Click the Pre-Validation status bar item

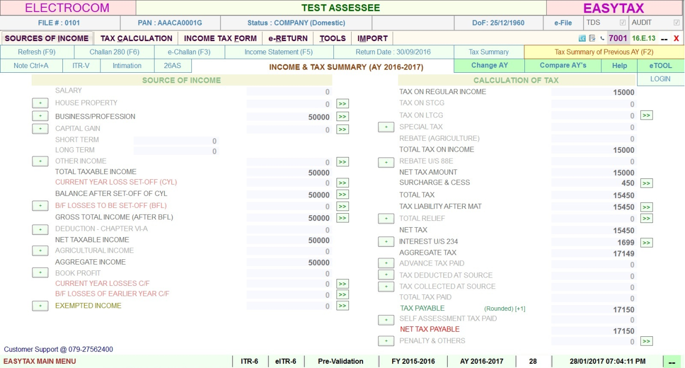(340, 361)
